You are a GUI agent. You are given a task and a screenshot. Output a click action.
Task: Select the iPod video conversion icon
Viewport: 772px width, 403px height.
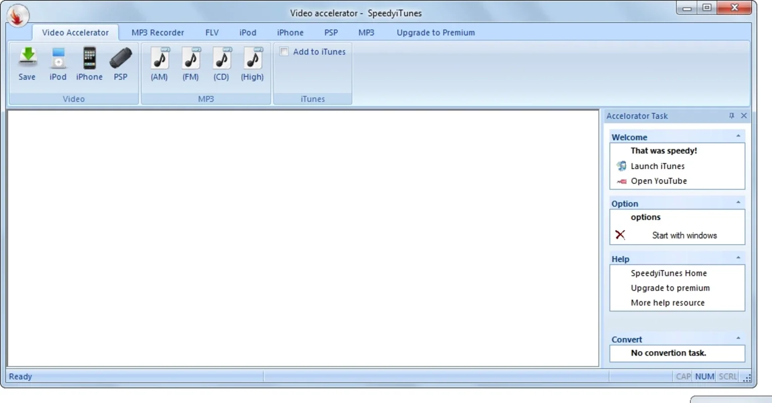pyautogui.click(x=58, y=57)
